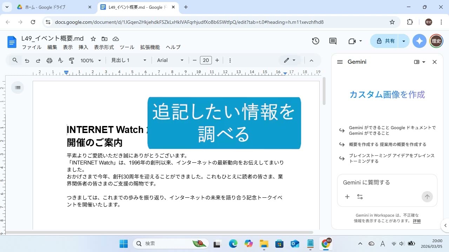This screenshot has width=449, height=252.
Task: Select suggestion Gemini ができること
Action: click(388, 131)
